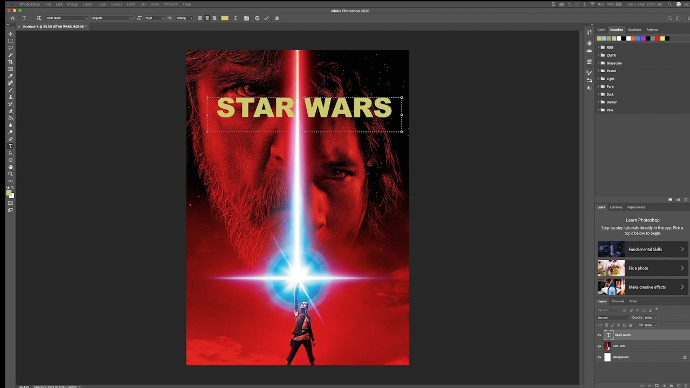Select the Zoom tool
Screen dimensions: 690x388
point(10,174)
